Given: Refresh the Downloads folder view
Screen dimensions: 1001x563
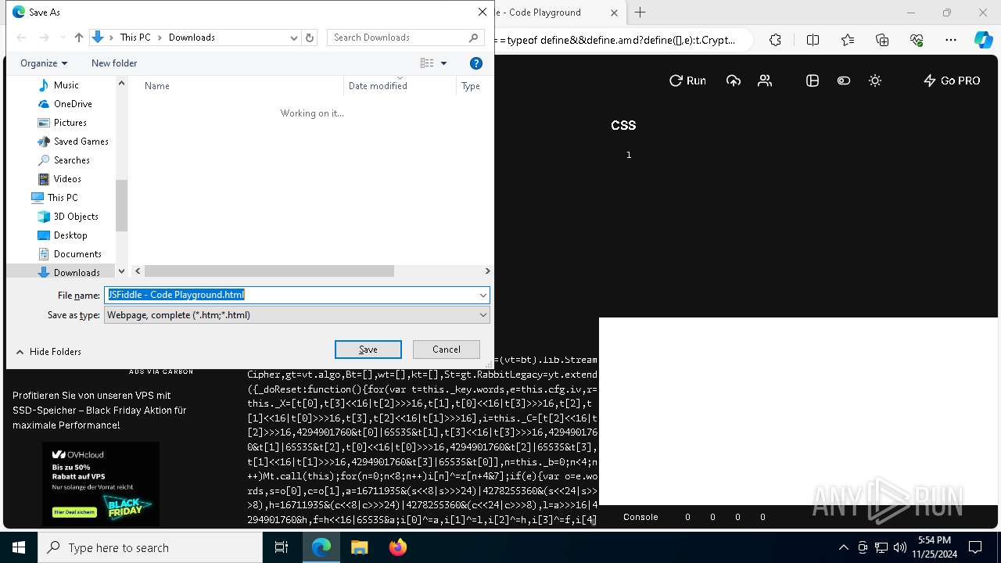Looking at the screenshot, I should point(310,38).
